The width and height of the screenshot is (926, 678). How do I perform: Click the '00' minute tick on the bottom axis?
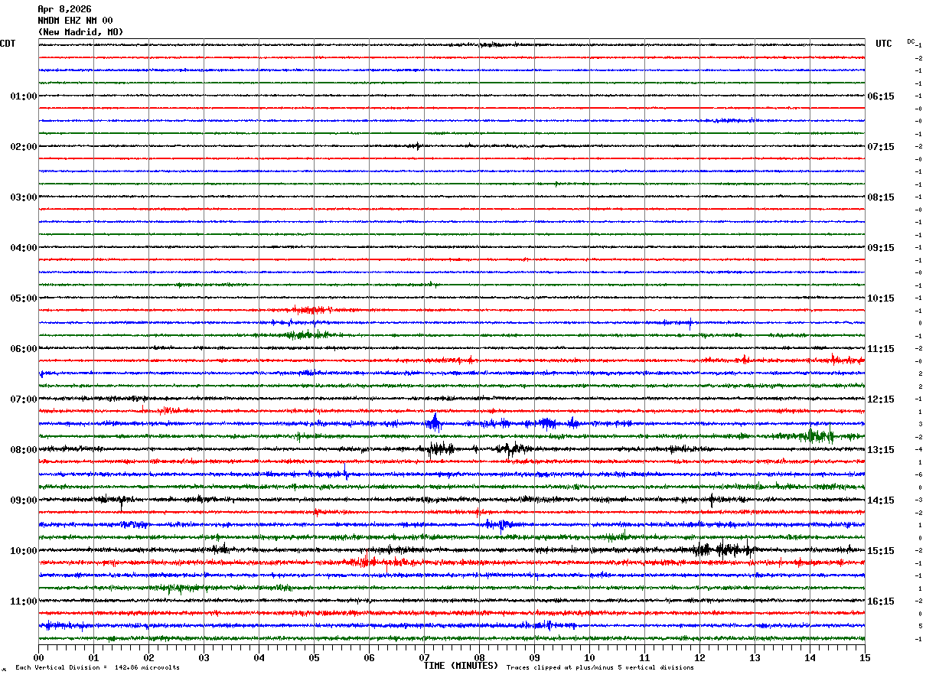click(x=38, y=657)
